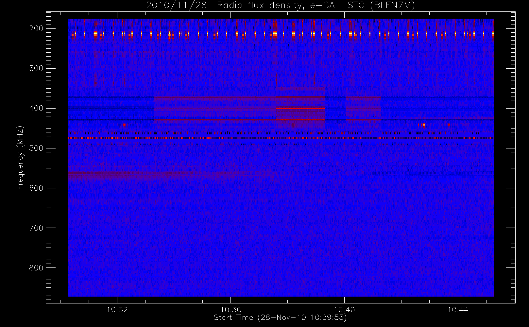
Task: Click the "Frequency (MHZ)" axis label
Action: coord(20,158)
